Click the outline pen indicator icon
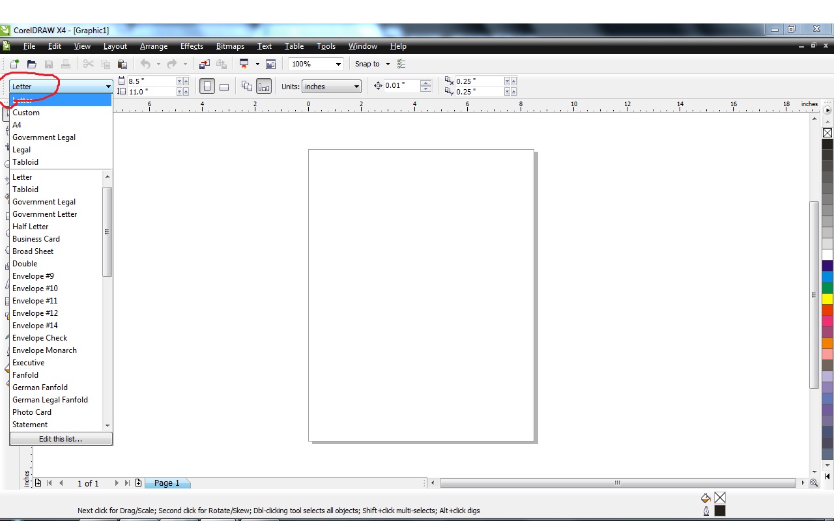Viewport: 834px width, 521px height. [x=706, y=511]
